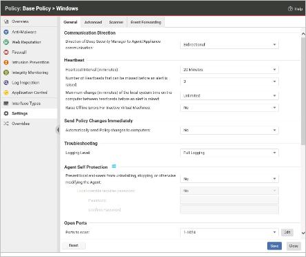Screen dimensions: 306x257
Task: Open the Anti-Malware sidebar icon
Action: pos(6,32)
